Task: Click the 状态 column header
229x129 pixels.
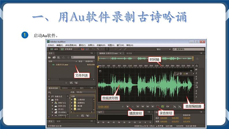Action: tap(80, 61)
